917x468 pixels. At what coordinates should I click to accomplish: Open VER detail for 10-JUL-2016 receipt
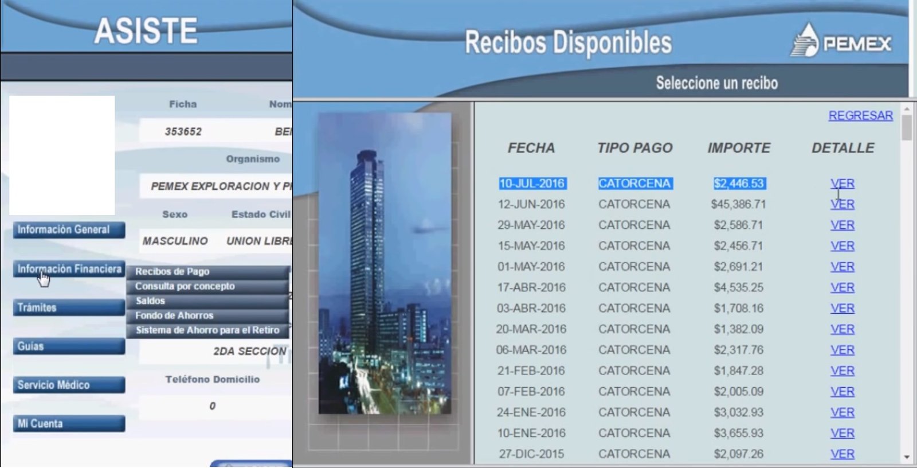click(x=842, y=184)
